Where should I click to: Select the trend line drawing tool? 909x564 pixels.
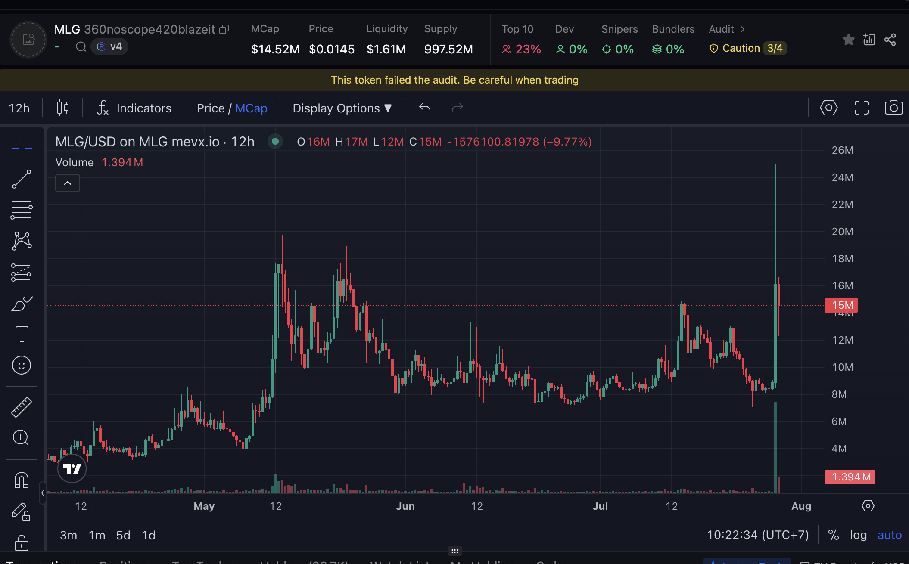pos(22,179)
